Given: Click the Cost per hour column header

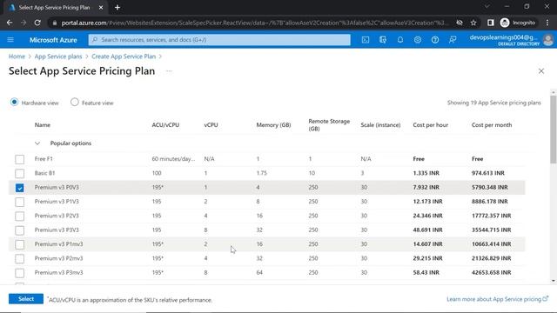Looking at the screenshot, I should 430,125.
